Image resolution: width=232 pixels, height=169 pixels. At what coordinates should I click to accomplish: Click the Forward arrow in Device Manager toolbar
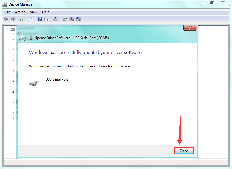[x=13, y=19]
